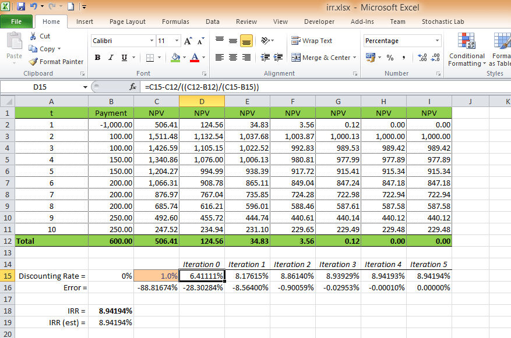Open the Percentage number format dropdown
The image size is (511, 338).
click(437, 41)
